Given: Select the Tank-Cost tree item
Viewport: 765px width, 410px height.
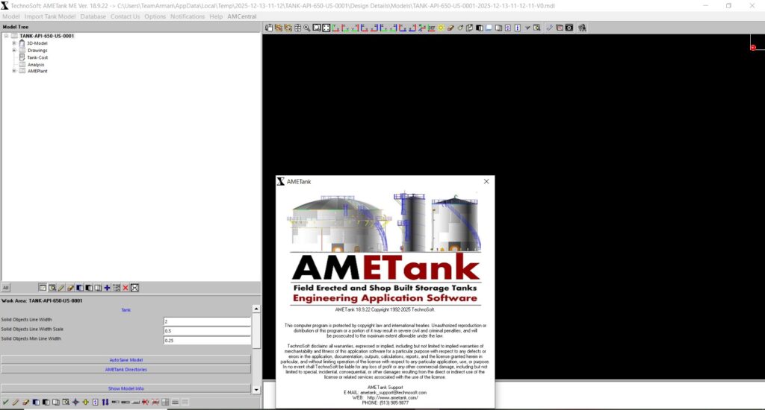Looking at the screenshot, I should [37, 57].
